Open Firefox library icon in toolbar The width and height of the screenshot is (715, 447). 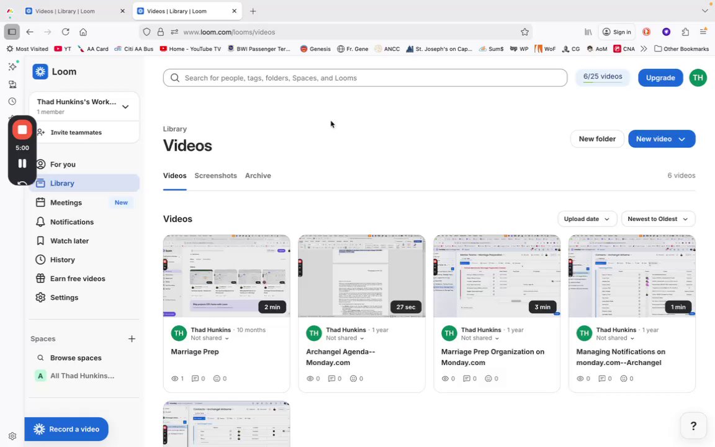click(588, 32)
